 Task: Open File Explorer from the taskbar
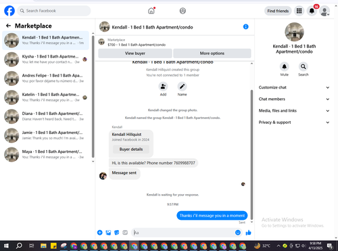(x=43, y=246)
